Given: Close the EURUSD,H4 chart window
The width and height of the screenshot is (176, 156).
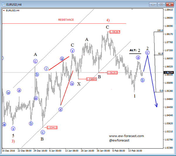Looking at the screenshot, I should [170, 4].
